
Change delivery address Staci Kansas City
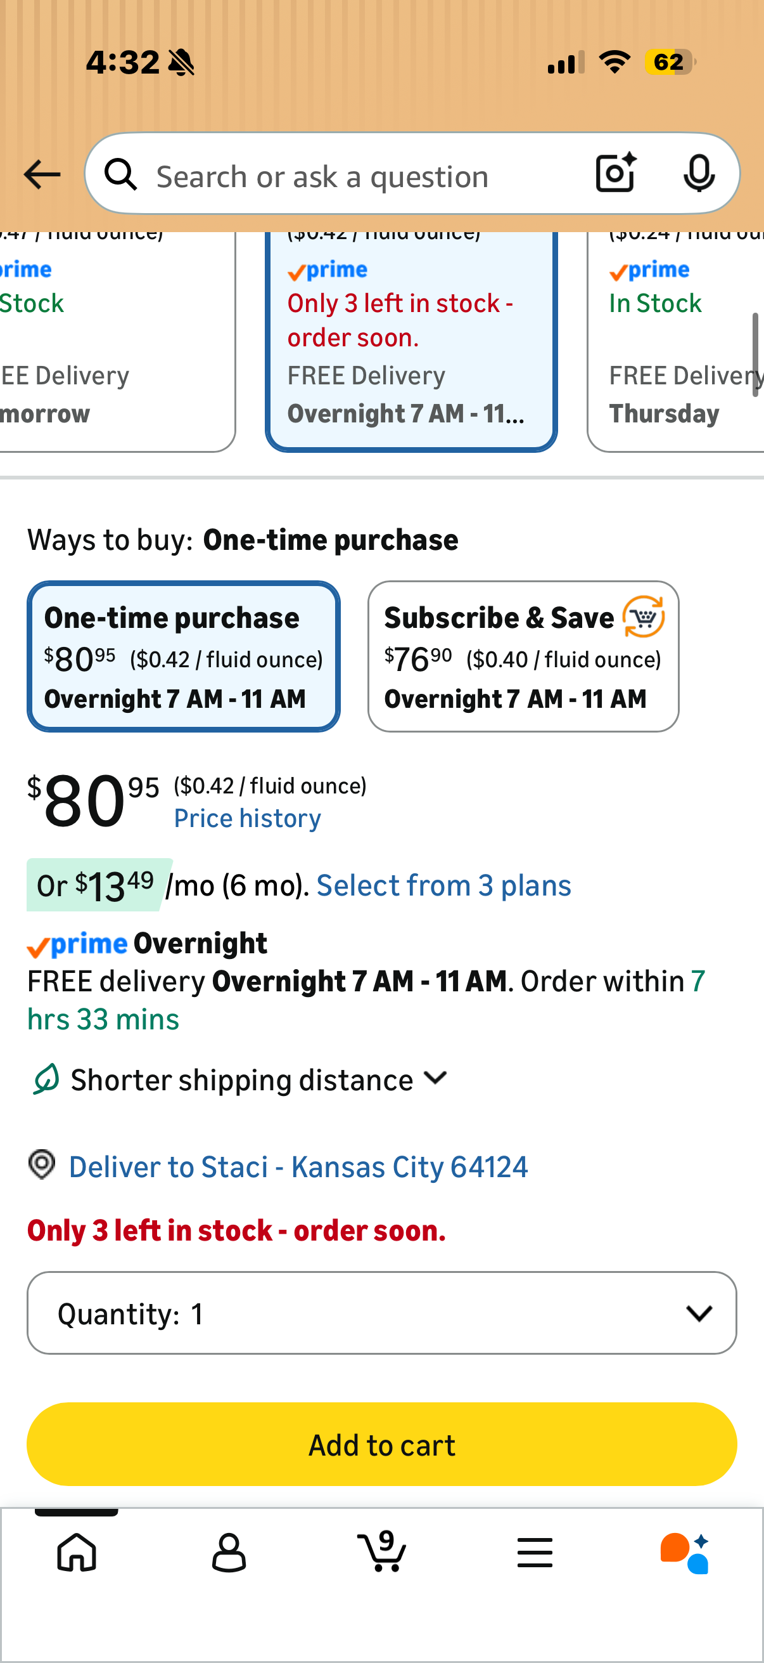point(298,1166)
